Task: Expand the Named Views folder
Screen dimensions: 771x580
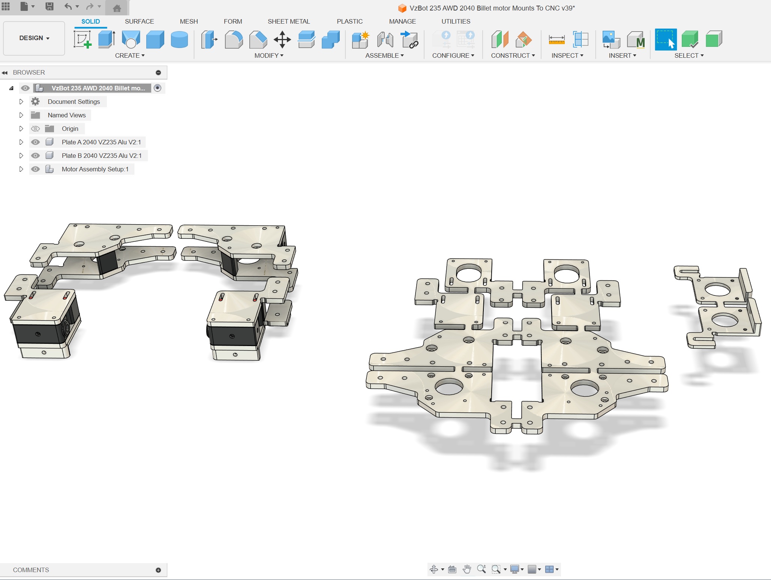Action: point(21,115)
